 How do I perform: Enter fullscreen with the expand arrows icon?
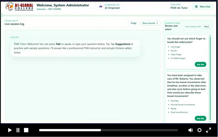(209, 130)
